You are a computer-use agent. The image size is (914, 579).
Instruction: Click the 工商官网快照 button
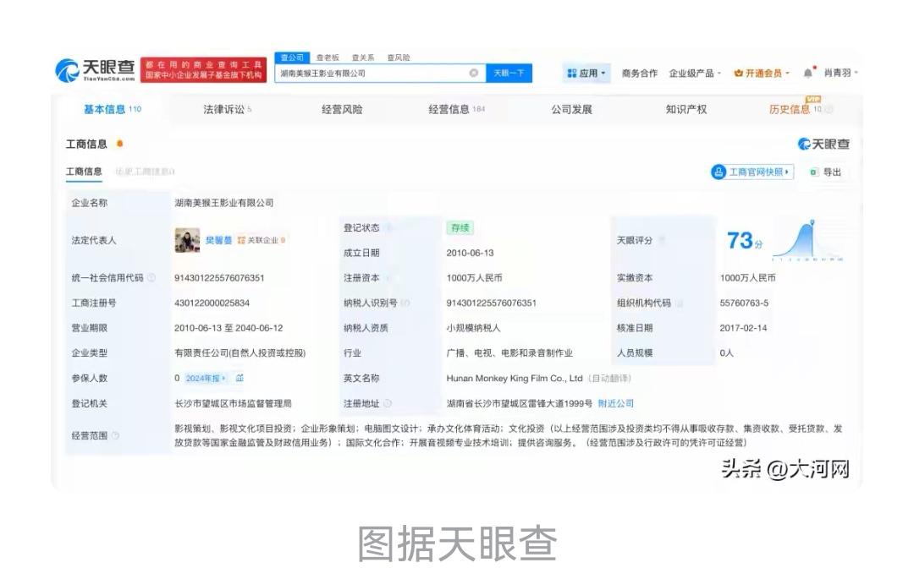(752, 172)
